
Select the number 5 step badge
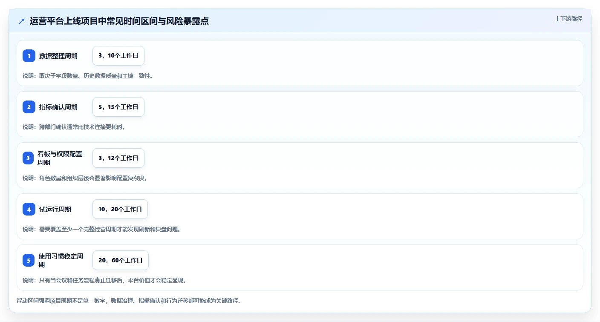click(x=29, y=260)
